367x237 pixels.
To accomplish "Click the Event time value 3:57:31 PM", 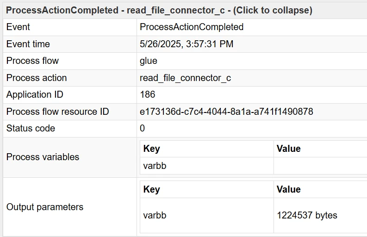I will pos(187,44).
